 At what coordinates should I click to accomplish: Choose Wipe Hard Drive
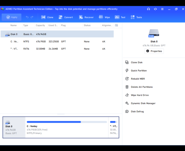(140, 95)
